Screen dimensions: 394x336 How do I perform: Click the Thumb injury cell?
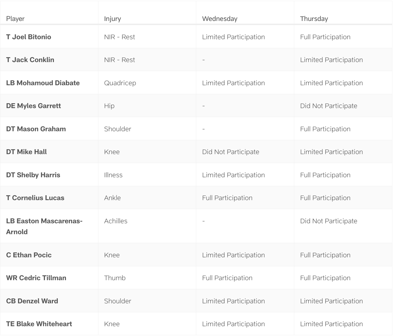tap(115, 278)
